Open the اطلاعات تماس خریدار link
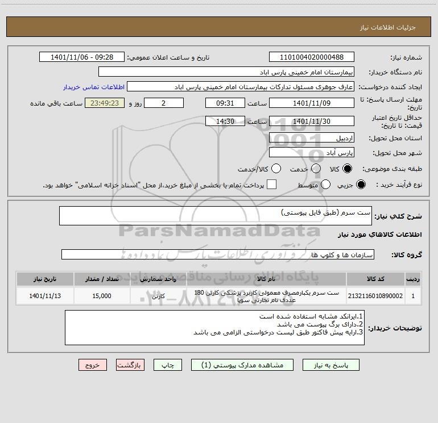438x423 pixels. tap(94, 87)
